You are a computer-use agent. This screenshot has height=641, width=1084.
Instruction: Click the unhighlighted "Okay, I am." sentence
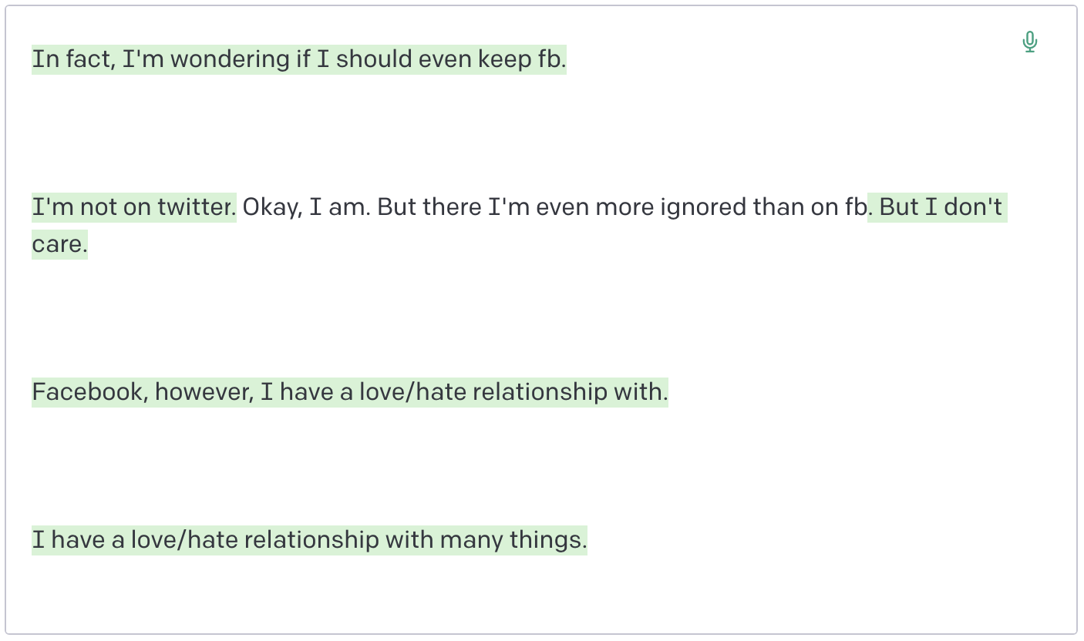point(306,207)
